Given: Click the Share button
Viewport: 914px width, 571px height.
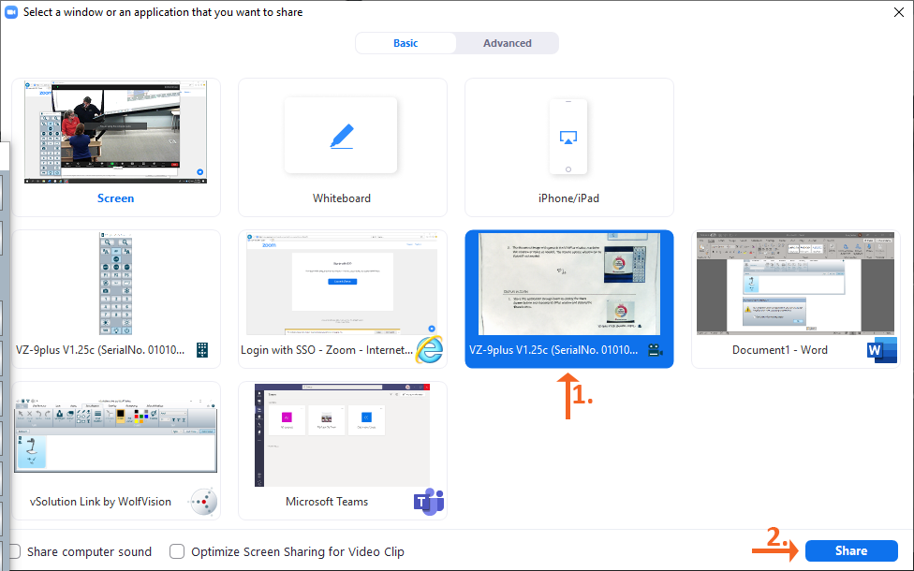Looking at the screenshot, I should coord(850,551).
